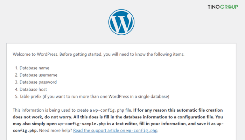The image size is (245, 140).
Task: Click the wp-config-sample.php code text
Action: [x=82, y=124]
